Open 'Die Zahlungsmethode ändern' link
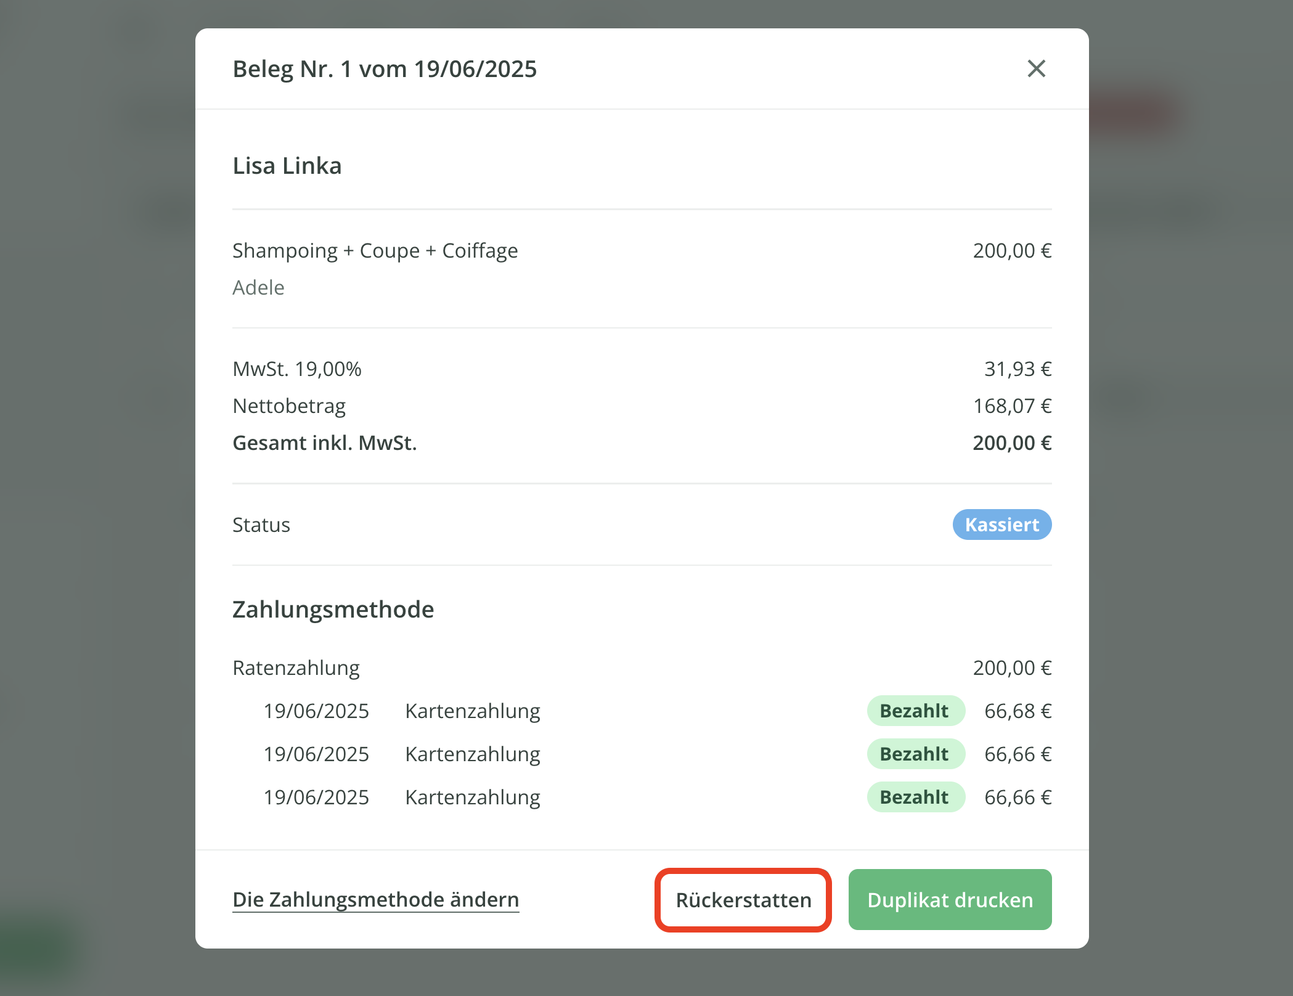Viewport: 1293px width, 996px height. coord(375,899)
